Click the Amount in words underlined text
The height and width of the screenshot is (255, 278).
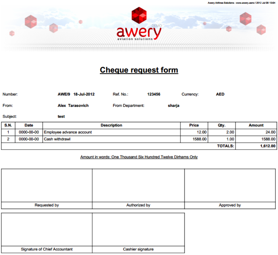point(139,157)
